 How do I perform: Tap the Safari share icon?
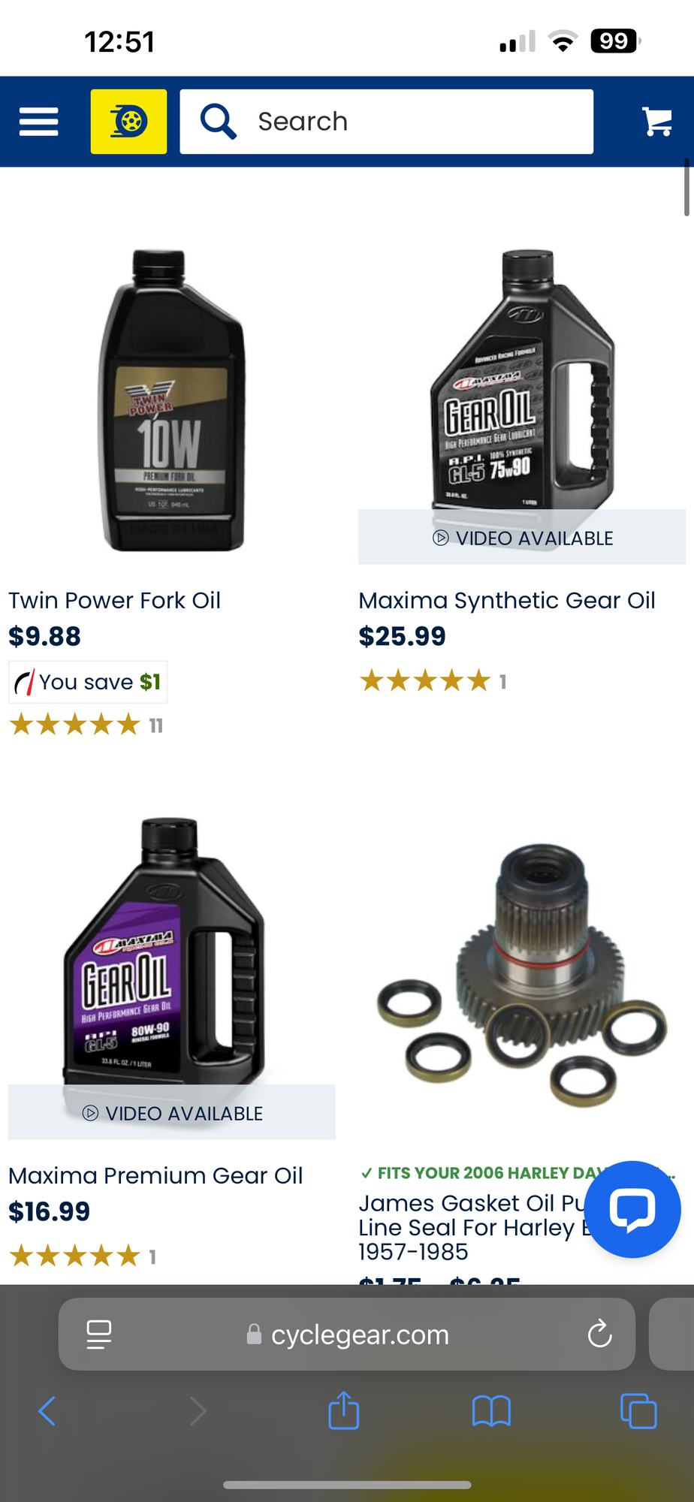click(344, 1410)
